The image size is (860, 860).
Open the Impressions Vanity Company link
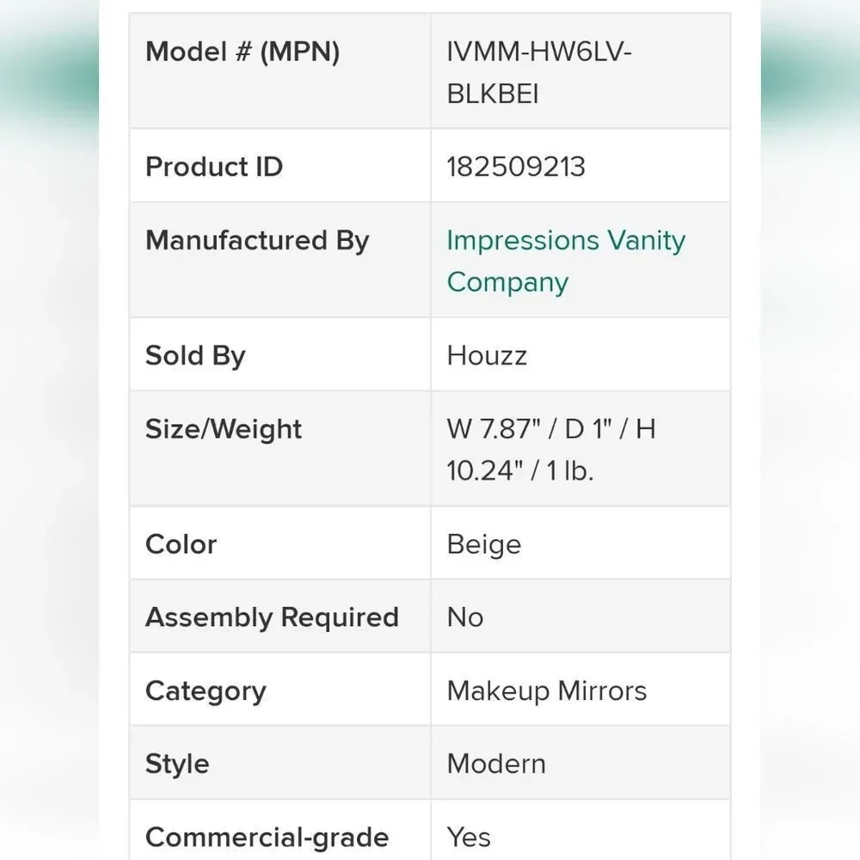pos(566,261)
